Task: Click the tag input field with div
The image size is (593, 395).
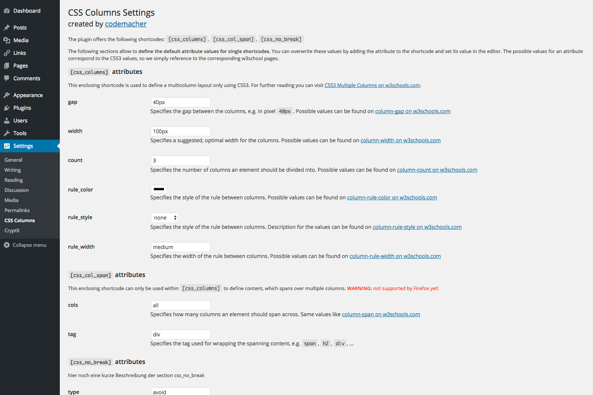Action: pyautogui.click(x=180, y=335)
